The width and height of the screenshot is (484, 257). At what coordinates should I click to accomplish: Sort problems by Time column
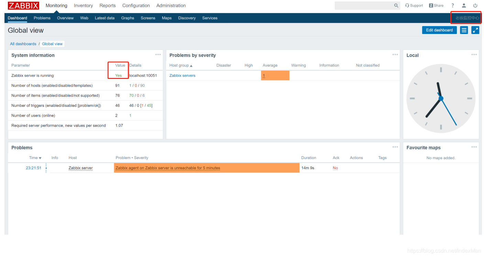pos(35,158)
